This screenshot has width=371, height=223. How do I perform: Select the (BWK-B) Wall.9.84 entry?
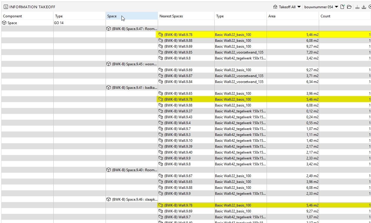[x=178, y=81]
